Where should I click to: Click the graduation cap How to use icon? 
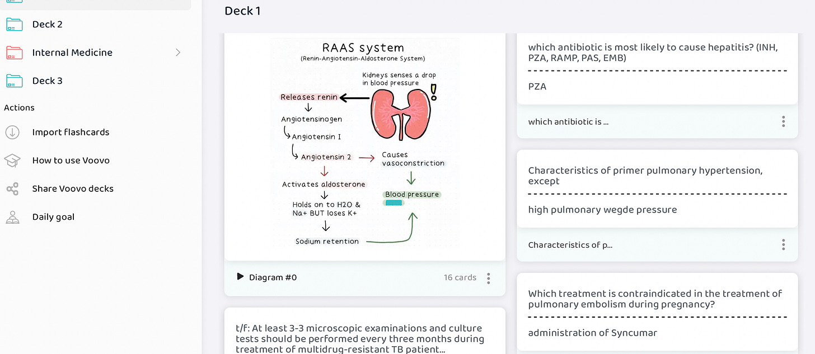(x=12, y=161)
